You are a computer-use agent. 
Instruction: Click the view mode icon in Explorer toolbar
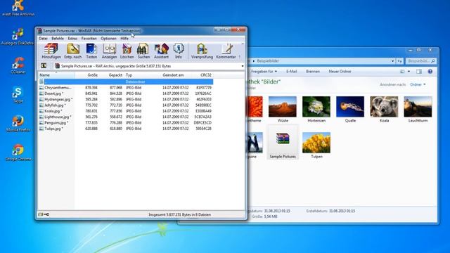402,72
